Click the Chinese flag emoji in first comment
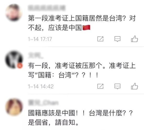The image size is (144, 130). click(x=86, y=27)
